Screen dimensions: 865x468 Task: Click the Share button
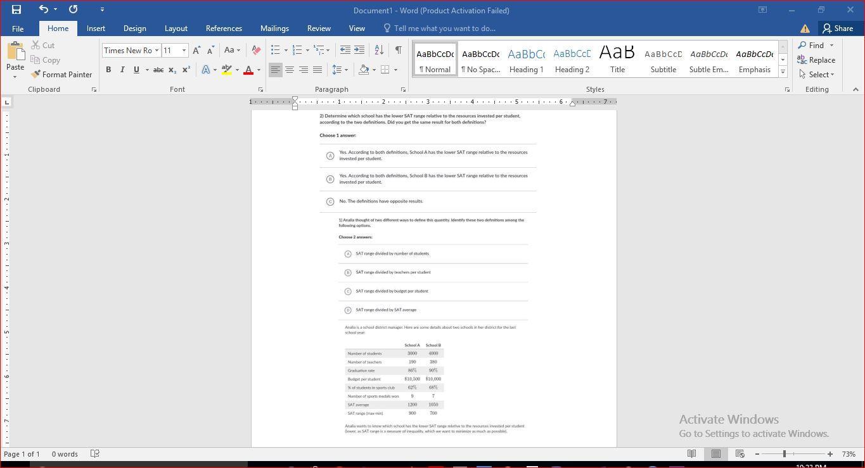pos(837,28)
